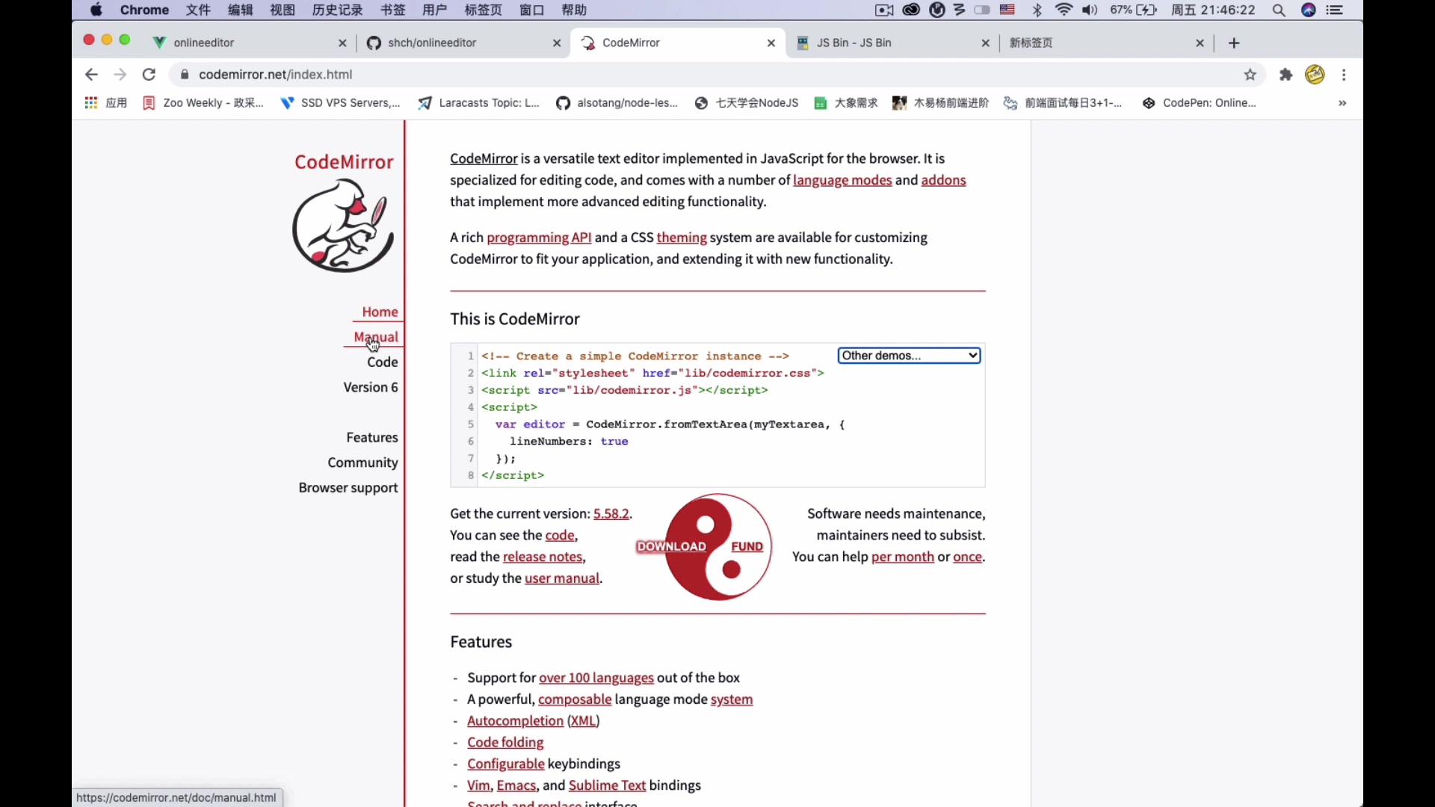
Task: Open the CodePen: Online bookmark
Action: click(1200, 103)
